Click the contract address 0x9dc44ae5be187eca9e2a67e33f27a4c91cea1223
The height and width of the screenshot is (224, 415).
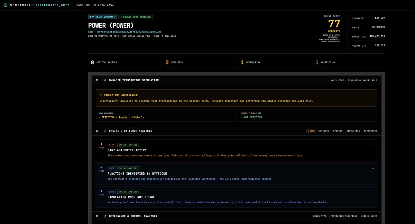click(129, 32)
